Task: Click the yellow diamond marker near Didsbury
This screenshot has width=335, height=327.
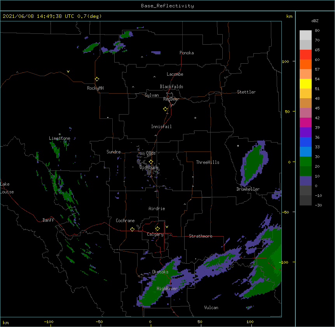Action: point(151,162)
